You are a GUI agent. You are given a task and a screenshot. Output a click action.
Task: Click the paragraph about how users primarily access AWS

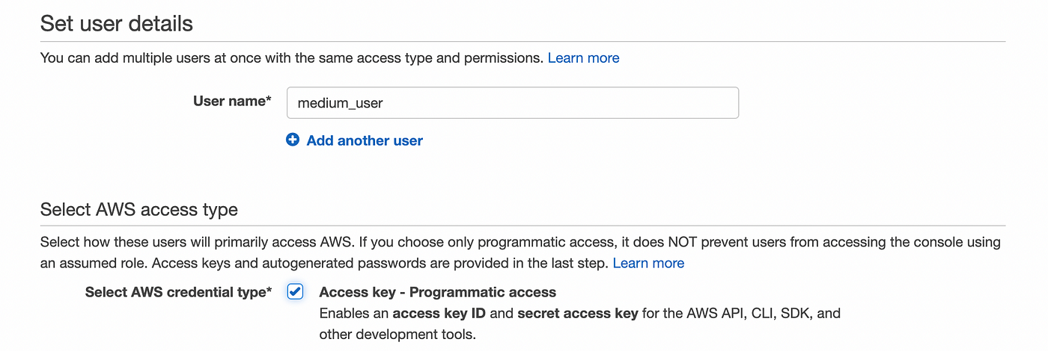pyautogui.click(x=520, y=252)
